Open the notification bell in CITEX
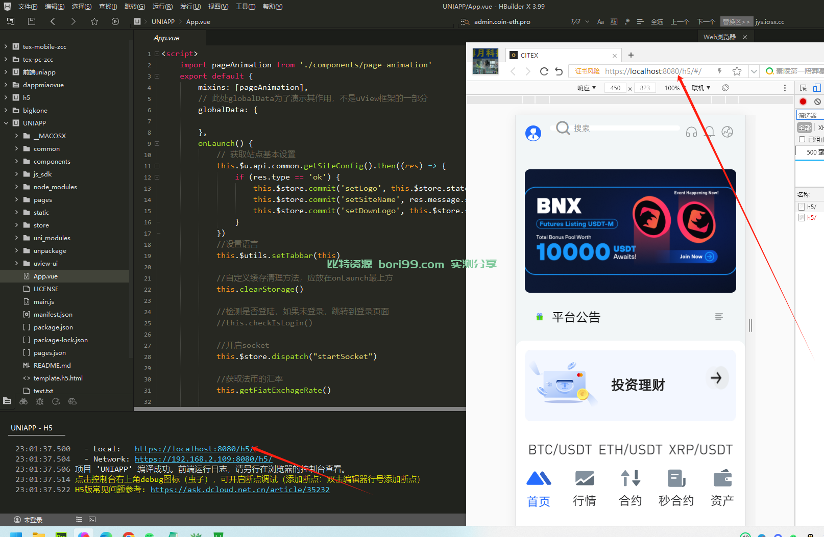 (x=709, y=132)
